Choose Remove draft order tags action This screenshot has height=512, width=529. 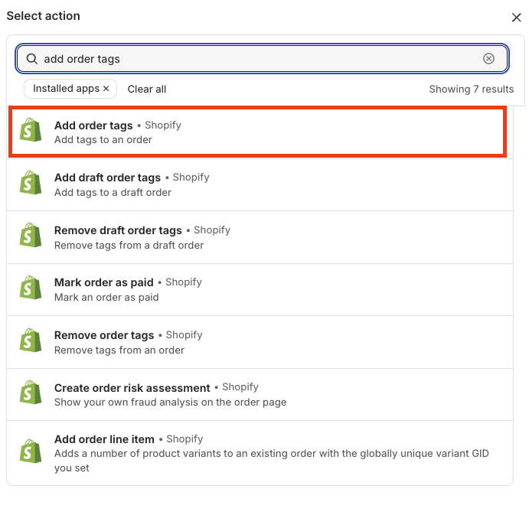[x=260, y=237]
